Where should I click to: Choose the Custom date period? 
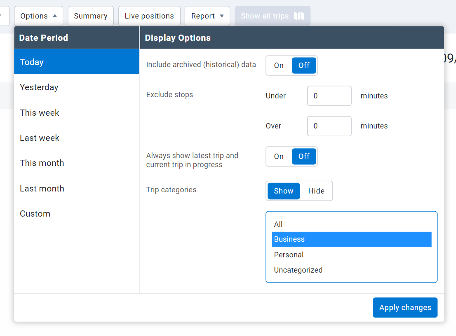35,213
